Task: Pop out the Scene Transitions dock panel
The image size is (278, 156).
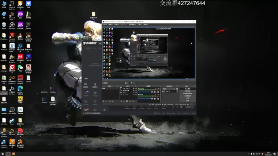Action: [x=177, y=86]
